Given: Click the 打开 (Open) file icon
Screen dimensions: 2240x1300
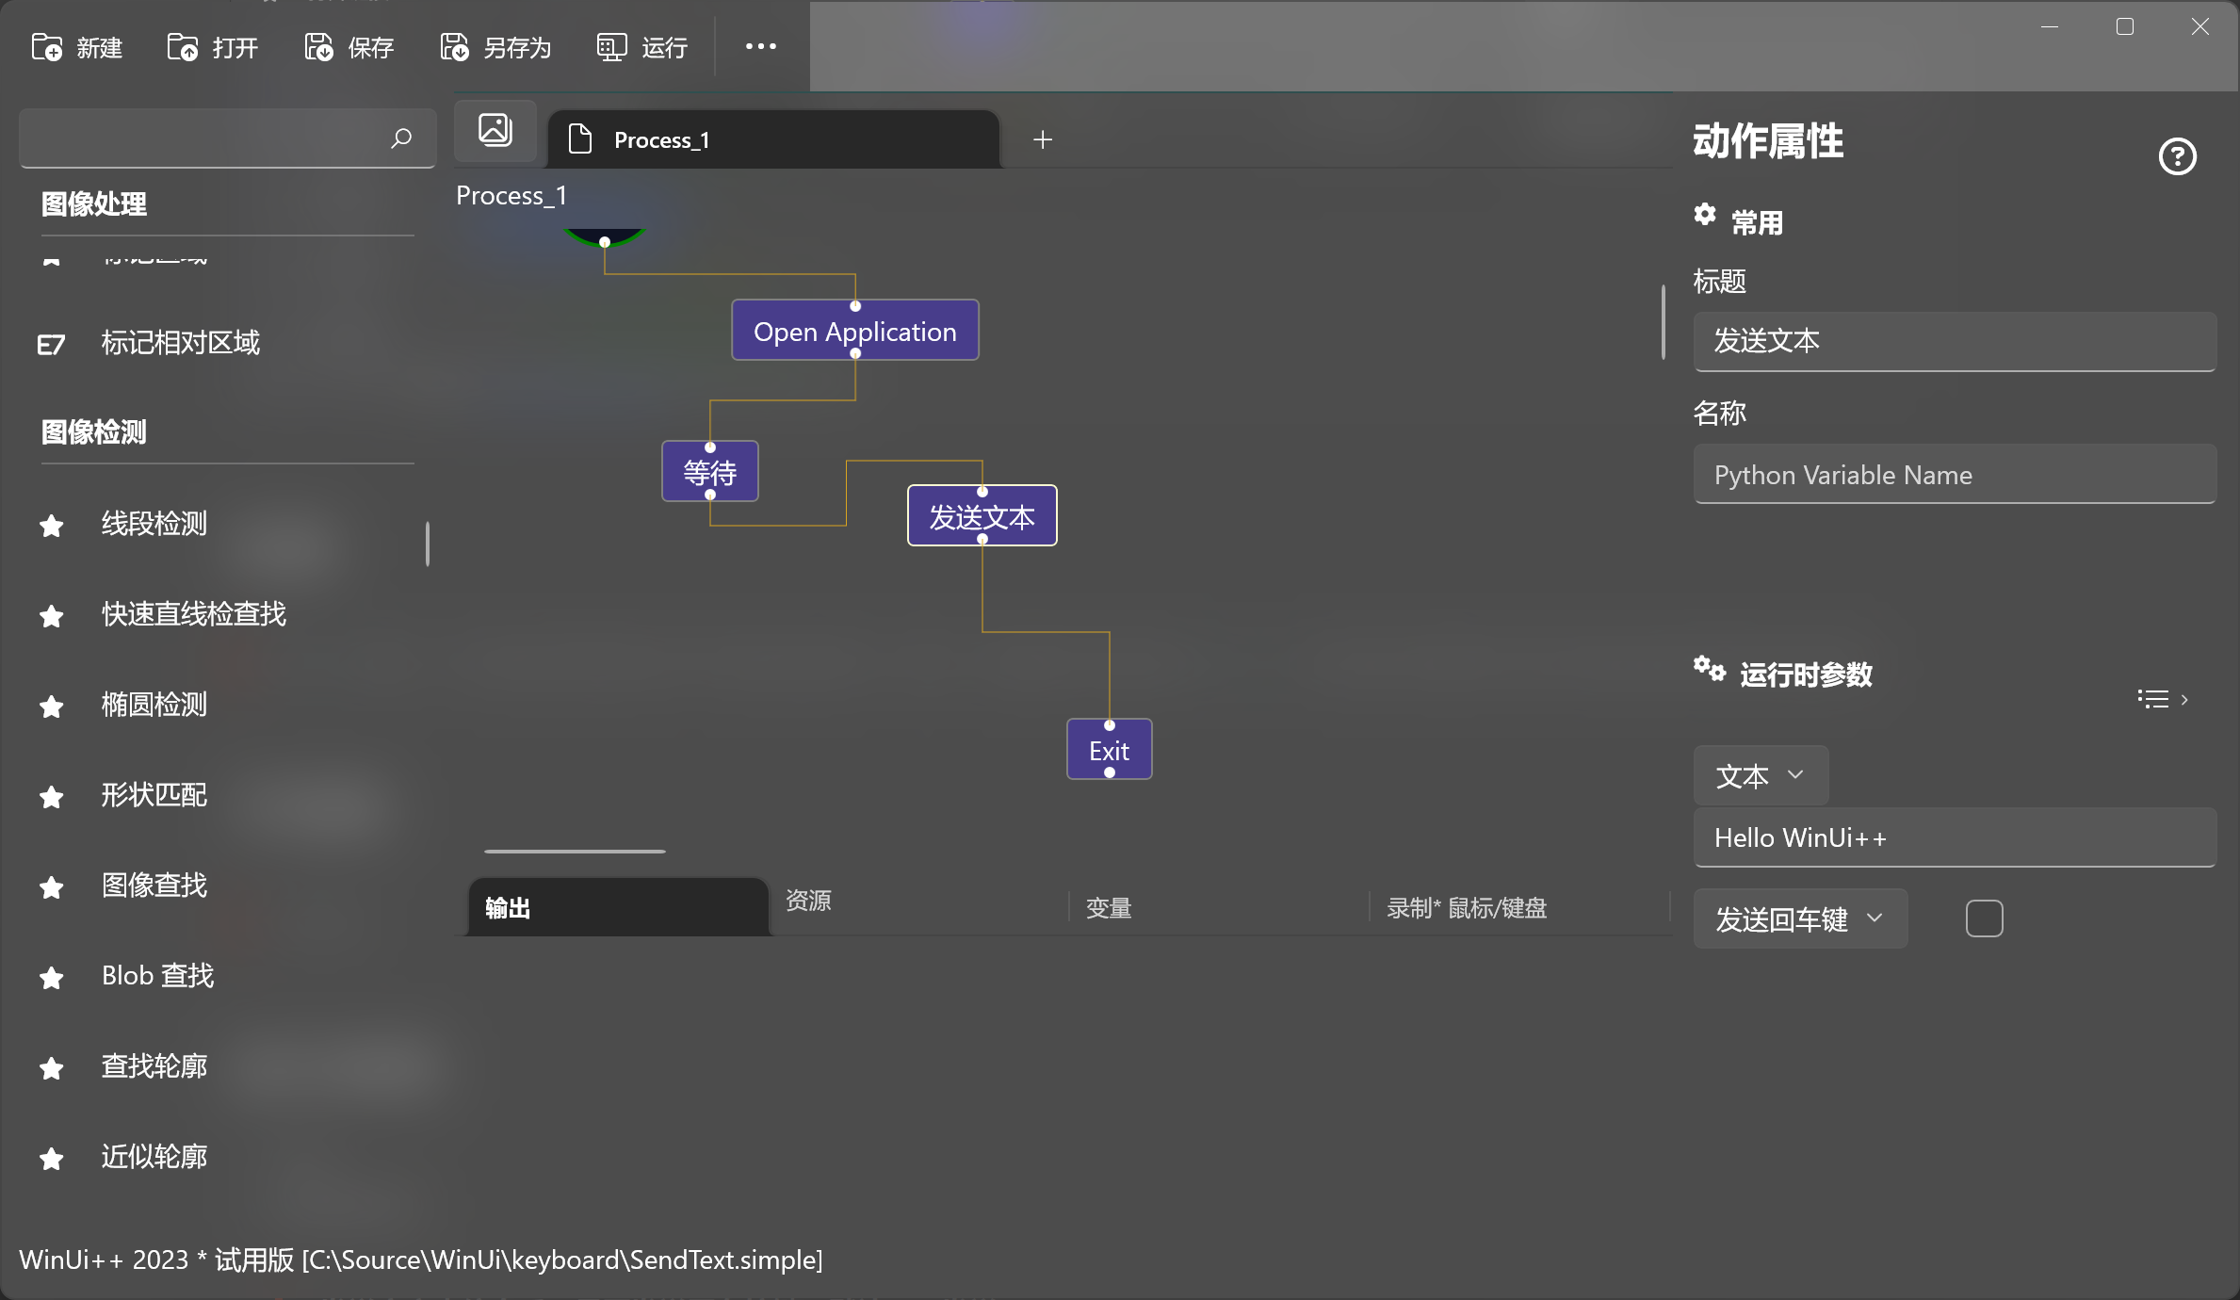Looking at the screenshot, I should [183, 47].
